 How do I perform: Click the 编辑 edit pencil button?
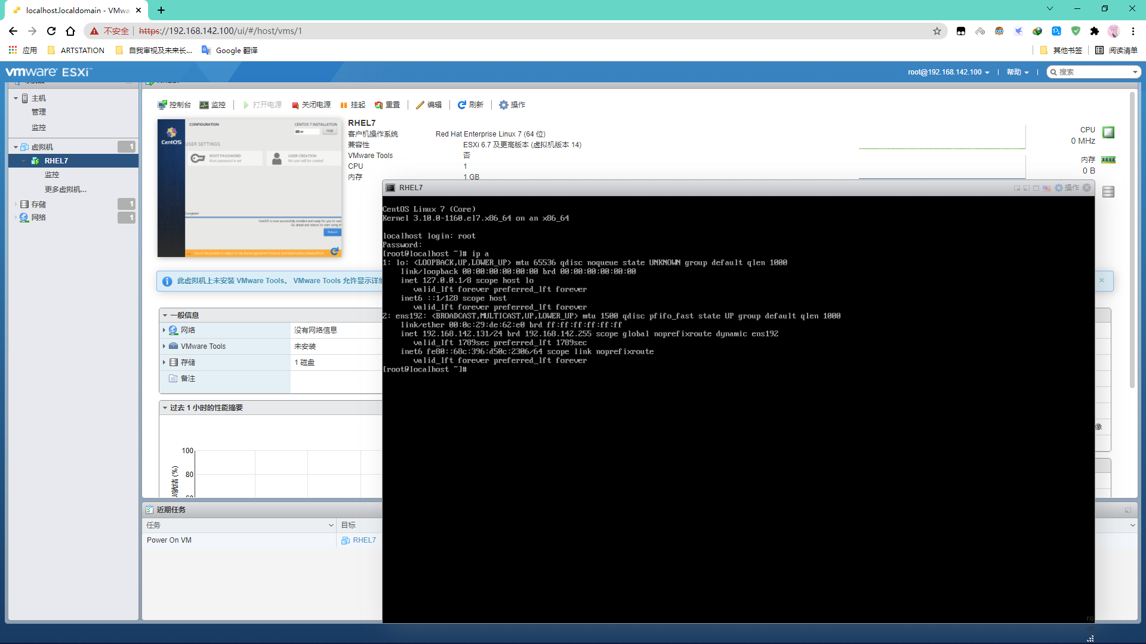point(429,105)
